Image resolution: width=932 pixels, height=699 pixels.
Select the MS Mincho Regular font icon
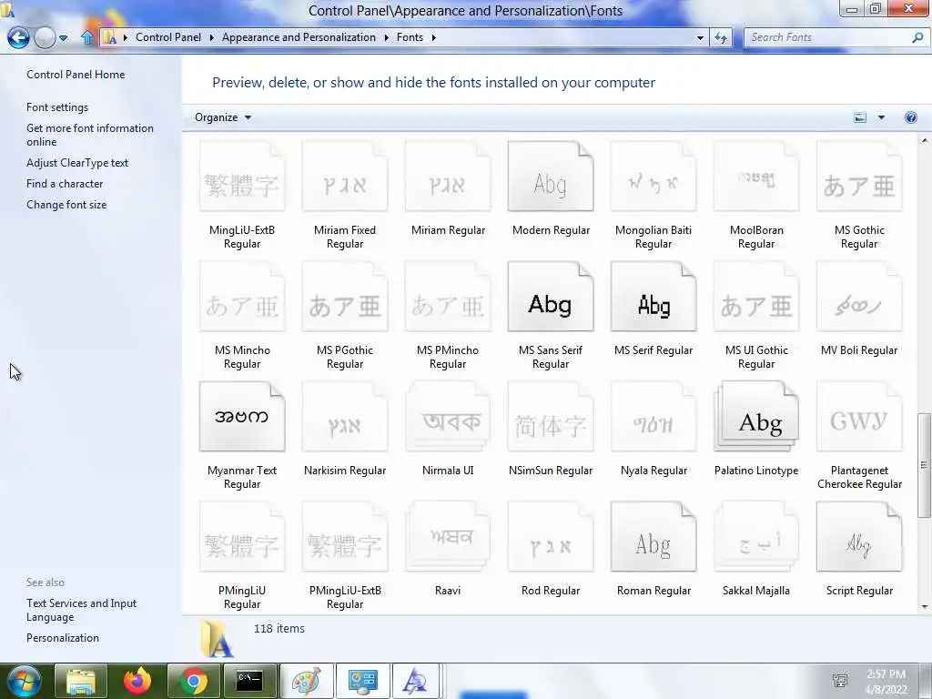242,296
